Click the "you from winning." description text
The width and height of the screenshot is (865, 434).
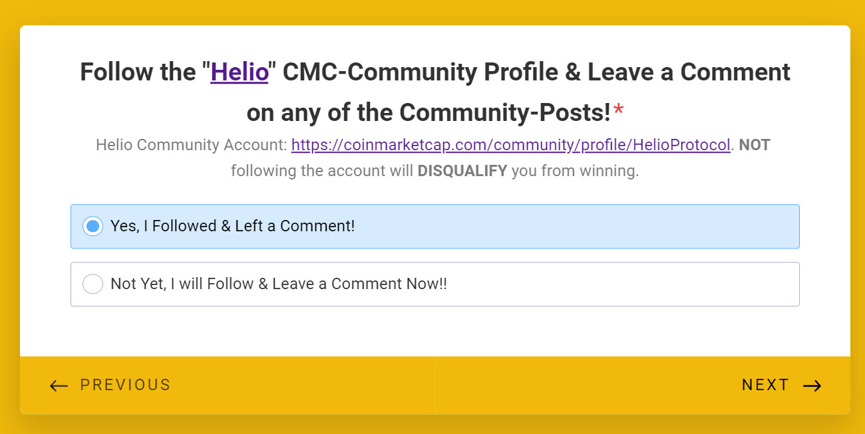point(575,171)
